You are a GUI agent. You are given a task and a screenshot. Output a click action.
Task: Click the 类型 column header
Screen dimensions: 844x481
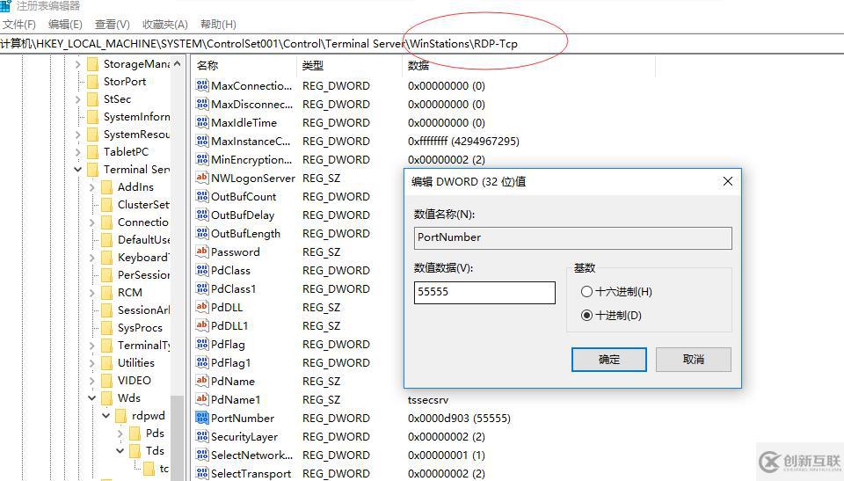349,66
